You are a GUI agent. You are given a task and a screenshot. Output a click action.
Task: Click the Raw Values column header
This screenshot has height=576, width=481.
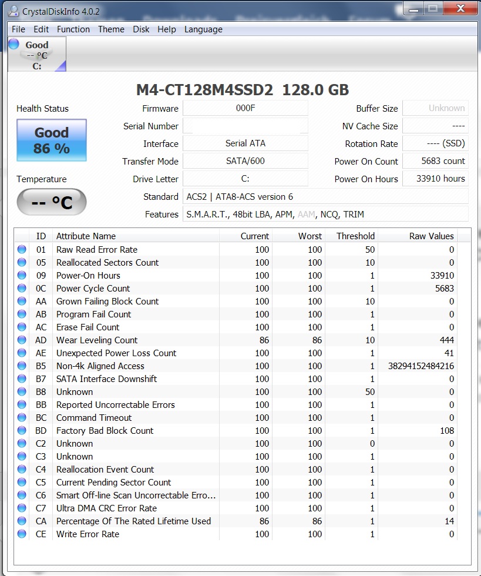(x=418, y=236)
